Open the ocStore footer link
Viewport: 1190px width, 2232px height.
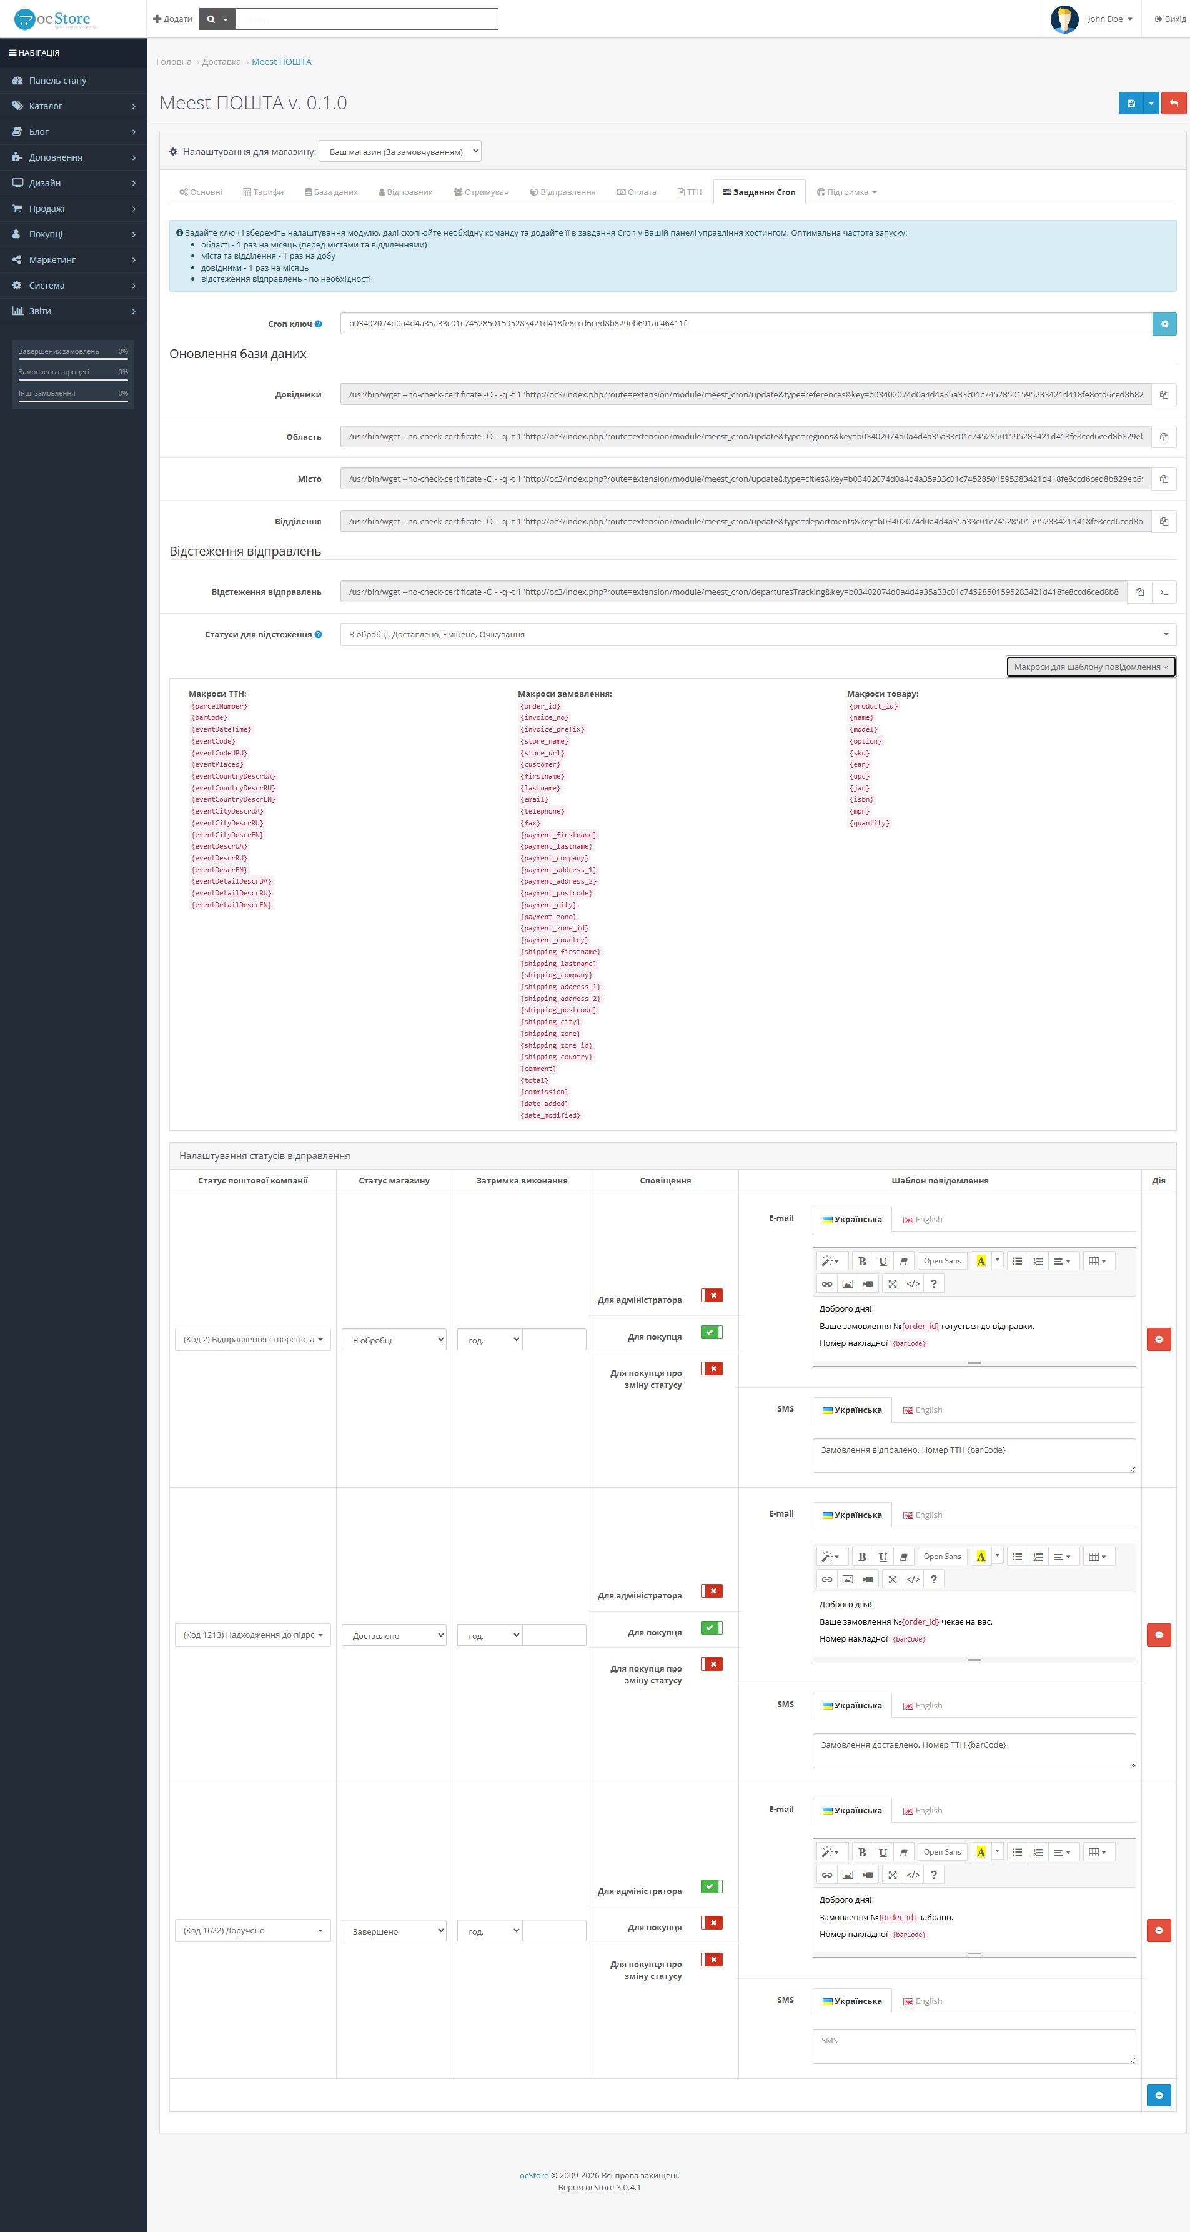tap(533, 2175)
